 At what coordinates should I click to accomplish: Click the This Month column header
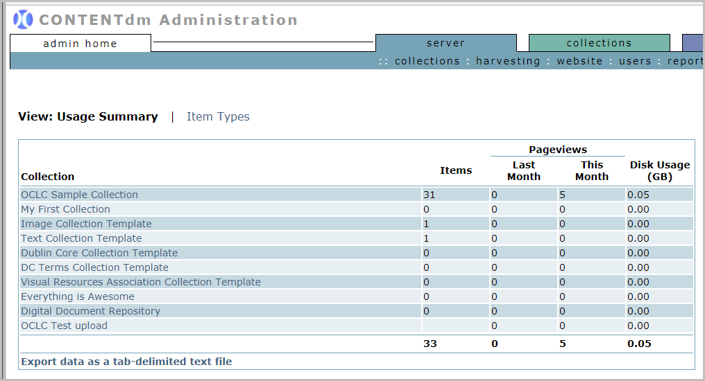[x=592, y=171]
